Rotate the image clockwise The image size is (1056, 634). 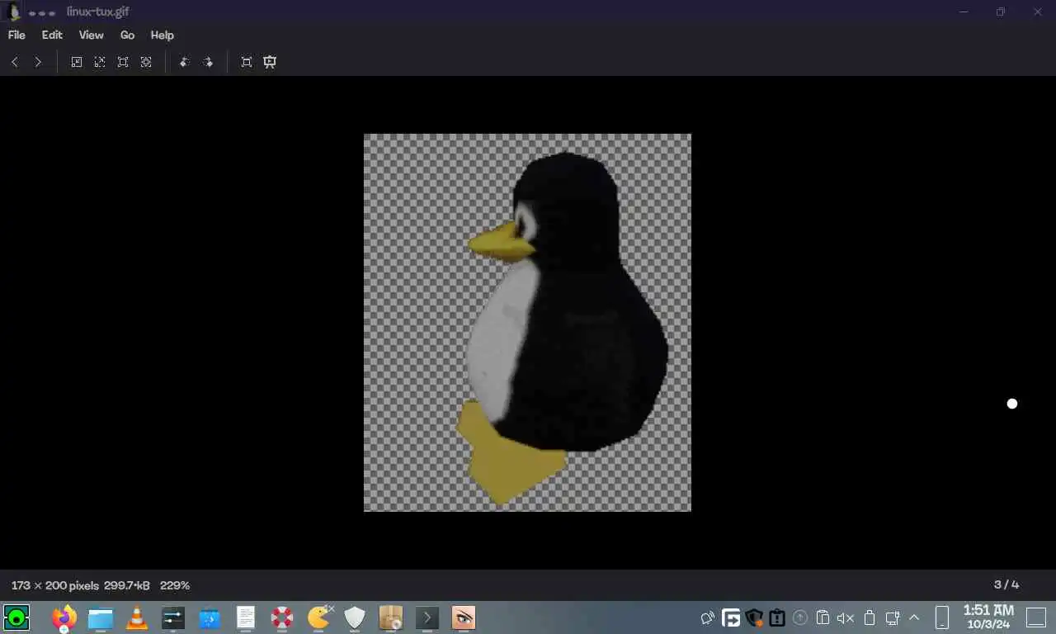pos(208,62)
